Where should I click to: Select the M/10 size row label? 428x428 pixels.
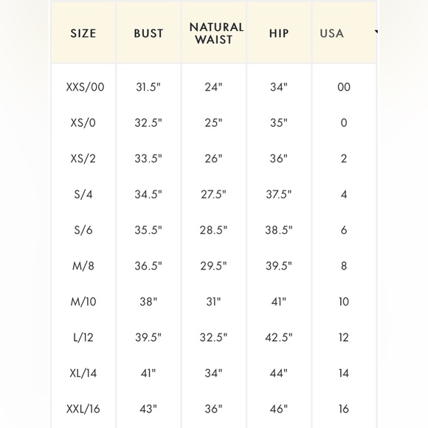83,302
